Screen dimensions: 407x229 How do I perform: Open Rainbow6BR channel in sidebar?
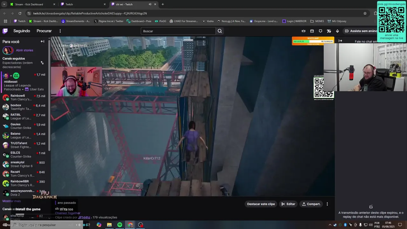click(x=24, y=183)
